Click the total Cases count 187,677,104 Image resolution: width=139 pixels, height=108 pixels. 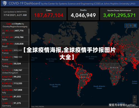click(x=49, y=15)
